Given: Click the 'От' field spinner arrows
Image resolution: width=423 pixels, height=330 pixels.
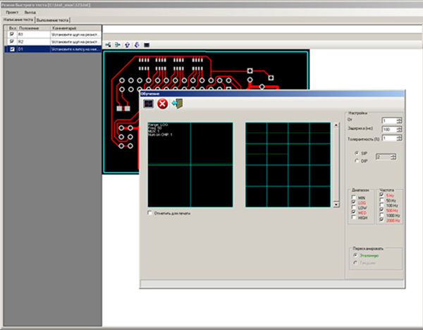Looking at the screenshot, I should [x=399, y=120].
